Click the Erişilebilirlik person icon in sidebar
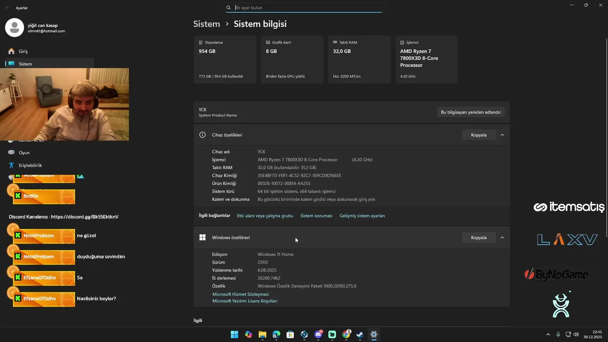Image resolution: width=608 pixels, height=342 pixels. (11, 165)
